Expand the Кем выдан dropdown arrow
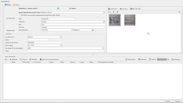Viewport: 183px width, 103px height. [x=103, y=48]
